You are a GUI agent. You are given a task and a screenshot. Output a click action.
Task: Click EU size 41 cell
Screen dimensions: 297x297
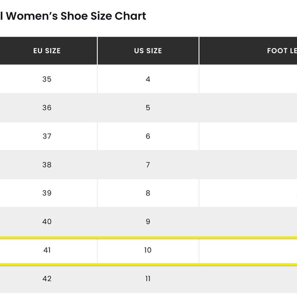click(x=48, y=250)
